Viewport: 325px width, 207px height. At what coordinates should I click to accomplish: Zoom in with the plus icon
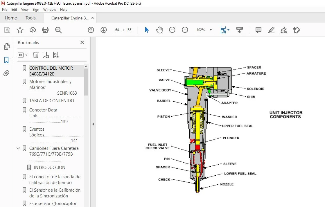point(185,30)
